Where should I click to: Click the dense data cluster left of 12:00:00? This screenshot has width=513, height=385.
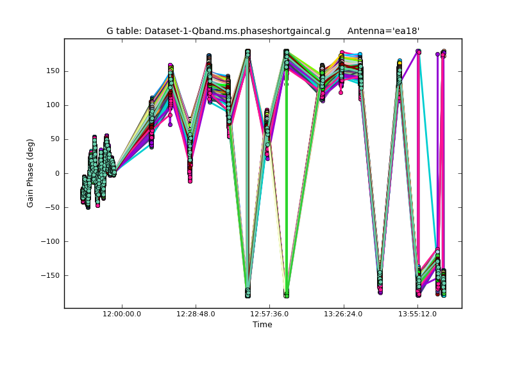[x=96, y=170]
